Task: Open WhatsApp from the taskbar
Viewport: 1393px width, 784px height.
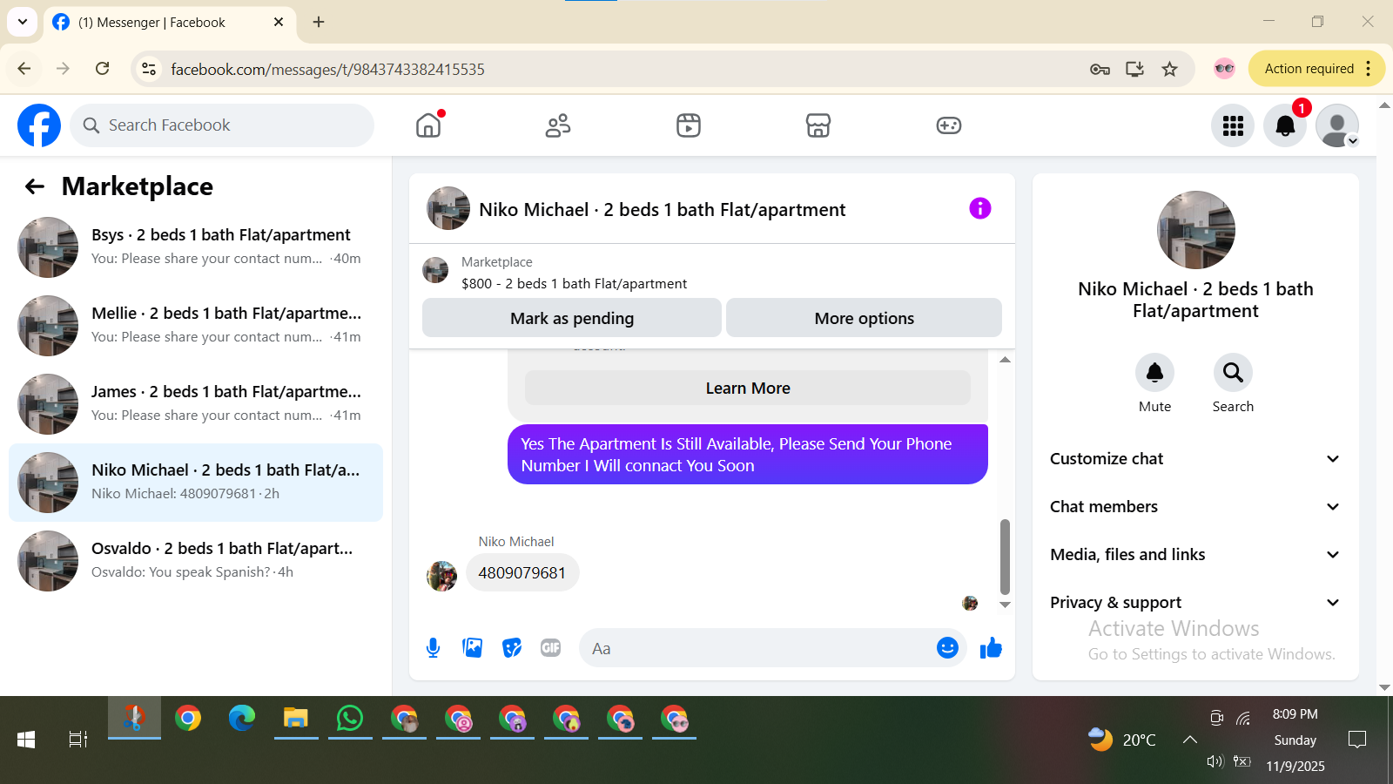Action: coord(350,719)
